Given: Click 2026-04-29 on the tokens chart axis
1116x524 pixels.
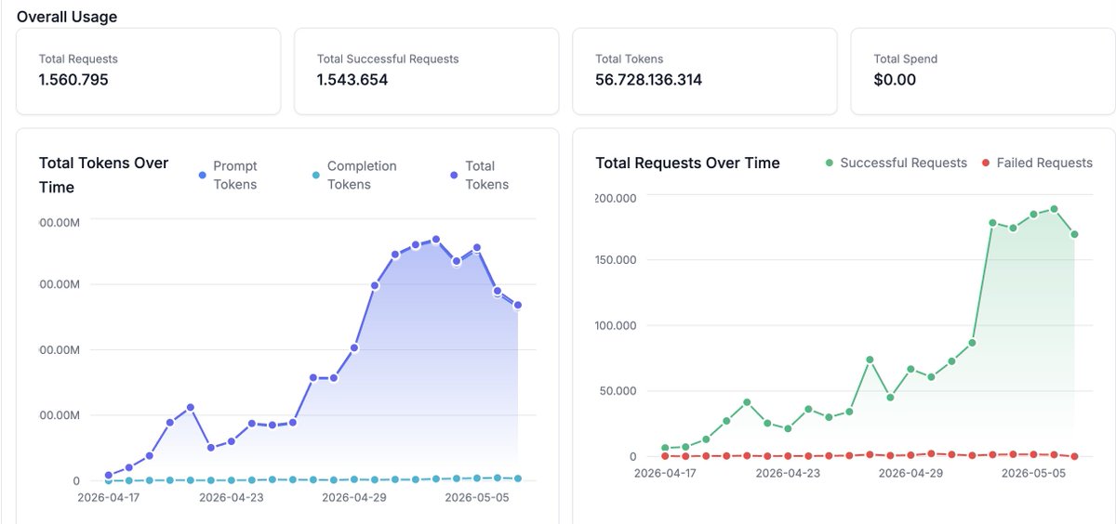Looking at the screenshot, I should pos(353,497).
